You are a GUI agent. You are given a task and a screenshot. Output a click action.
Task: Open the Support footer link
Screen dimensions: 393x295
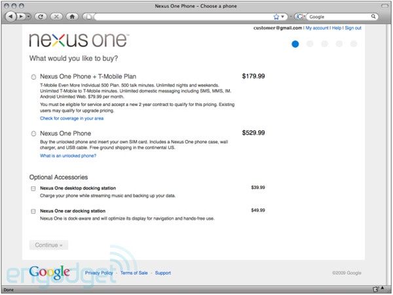click(x=163, y=273)
